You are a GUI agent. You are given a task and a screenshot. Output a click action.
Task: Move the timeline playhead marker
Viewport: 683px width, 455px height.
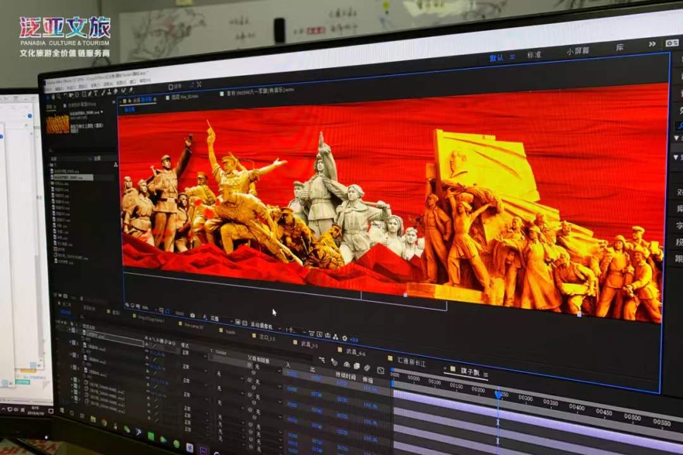(x=498, y=394)
